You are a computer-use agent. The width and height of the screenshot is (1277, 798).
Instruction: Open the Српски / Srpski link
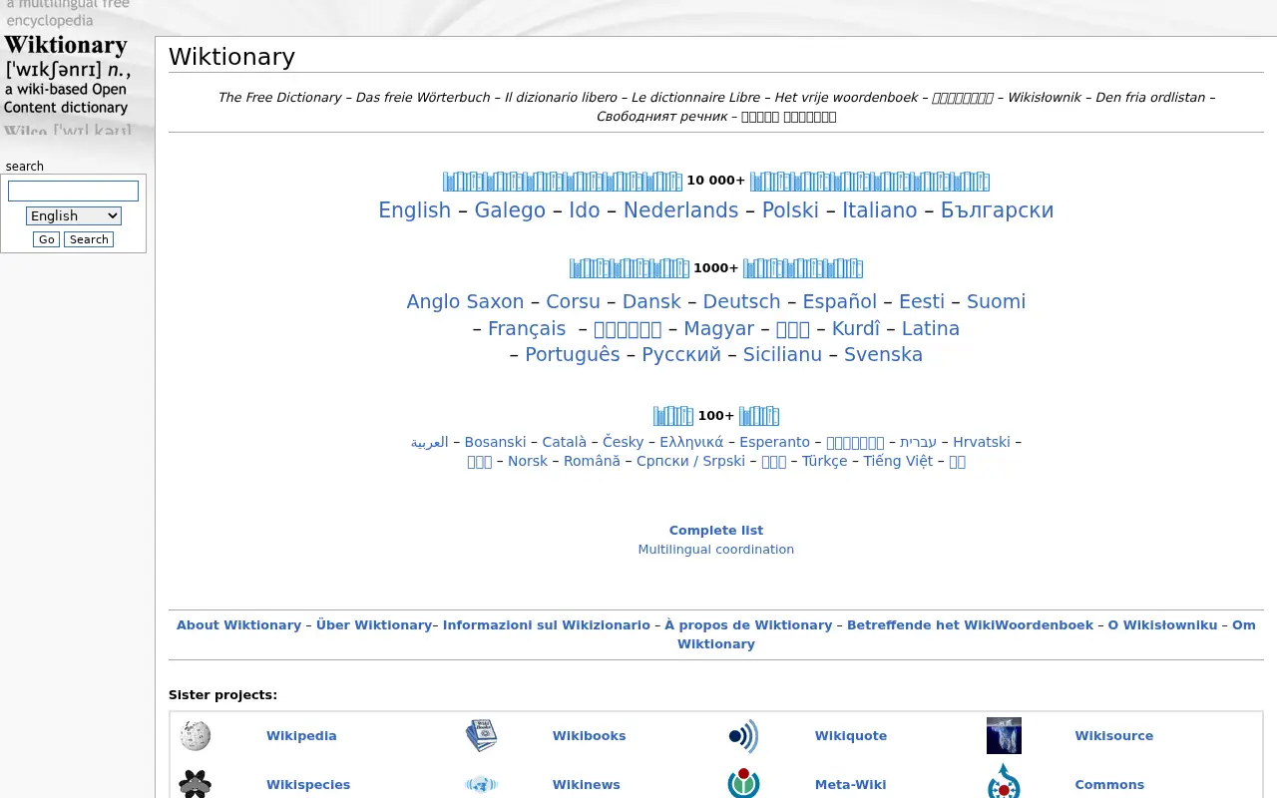690,461
